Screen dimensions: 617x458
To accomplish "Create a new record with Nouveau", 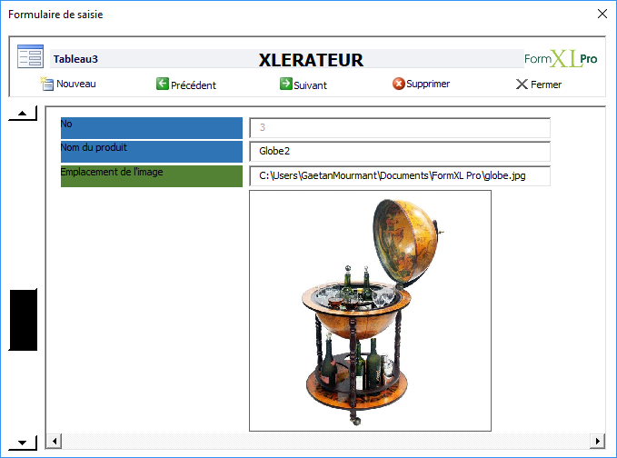I will pyautogui.click(x=76, y=84).
